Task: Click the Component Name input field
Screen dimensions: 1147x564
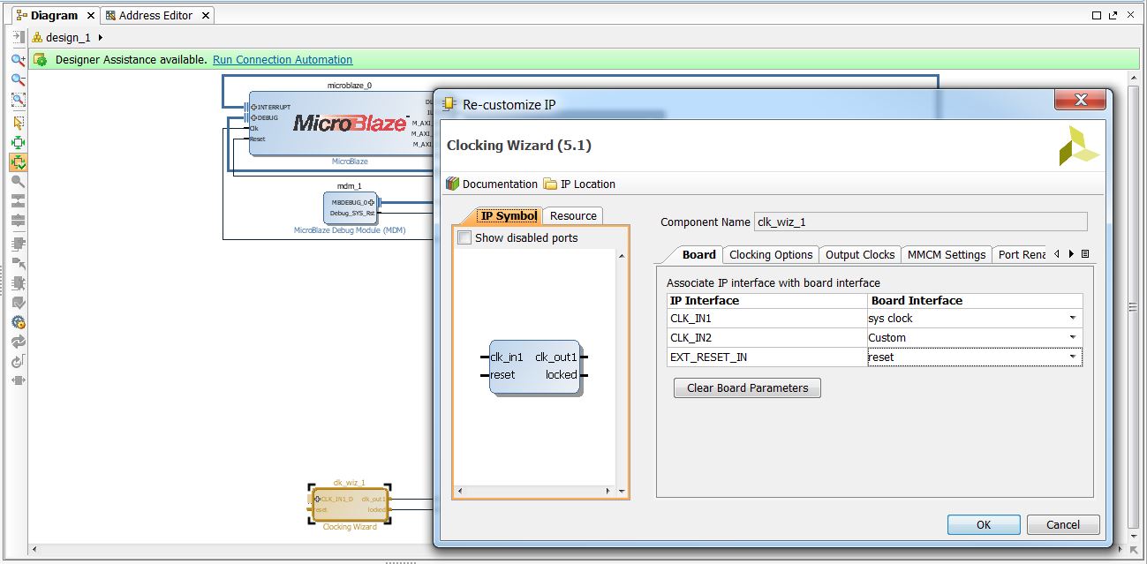Action: 920,222
